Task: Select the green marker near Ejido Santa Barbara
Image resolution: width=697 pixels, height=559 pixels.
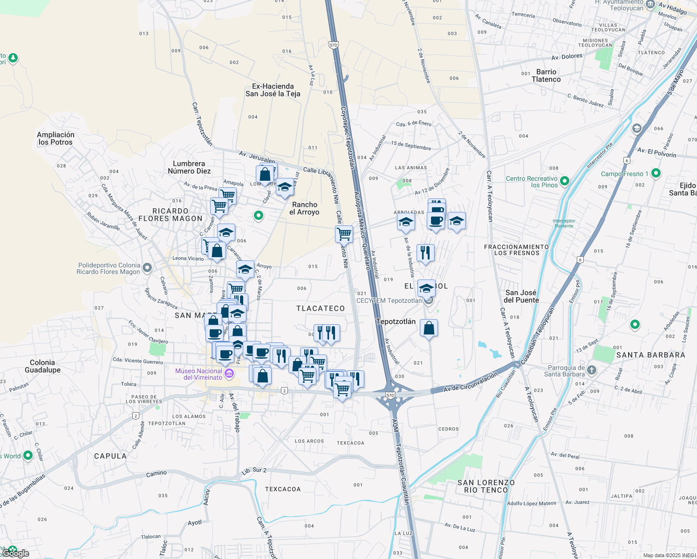Action: click(x=635, y=325)
